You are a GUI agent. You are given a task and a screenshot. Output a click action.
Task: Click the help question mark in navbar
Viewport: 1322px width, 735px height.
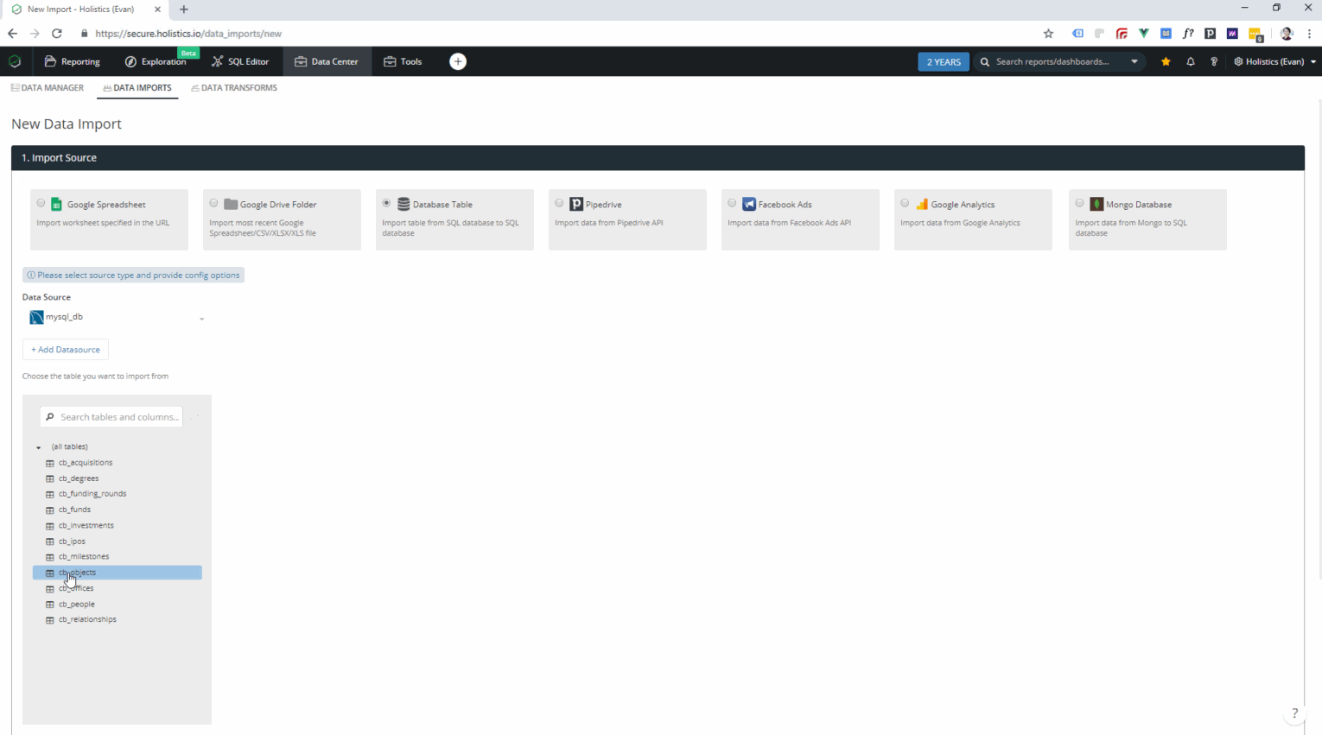[1214, 61]
